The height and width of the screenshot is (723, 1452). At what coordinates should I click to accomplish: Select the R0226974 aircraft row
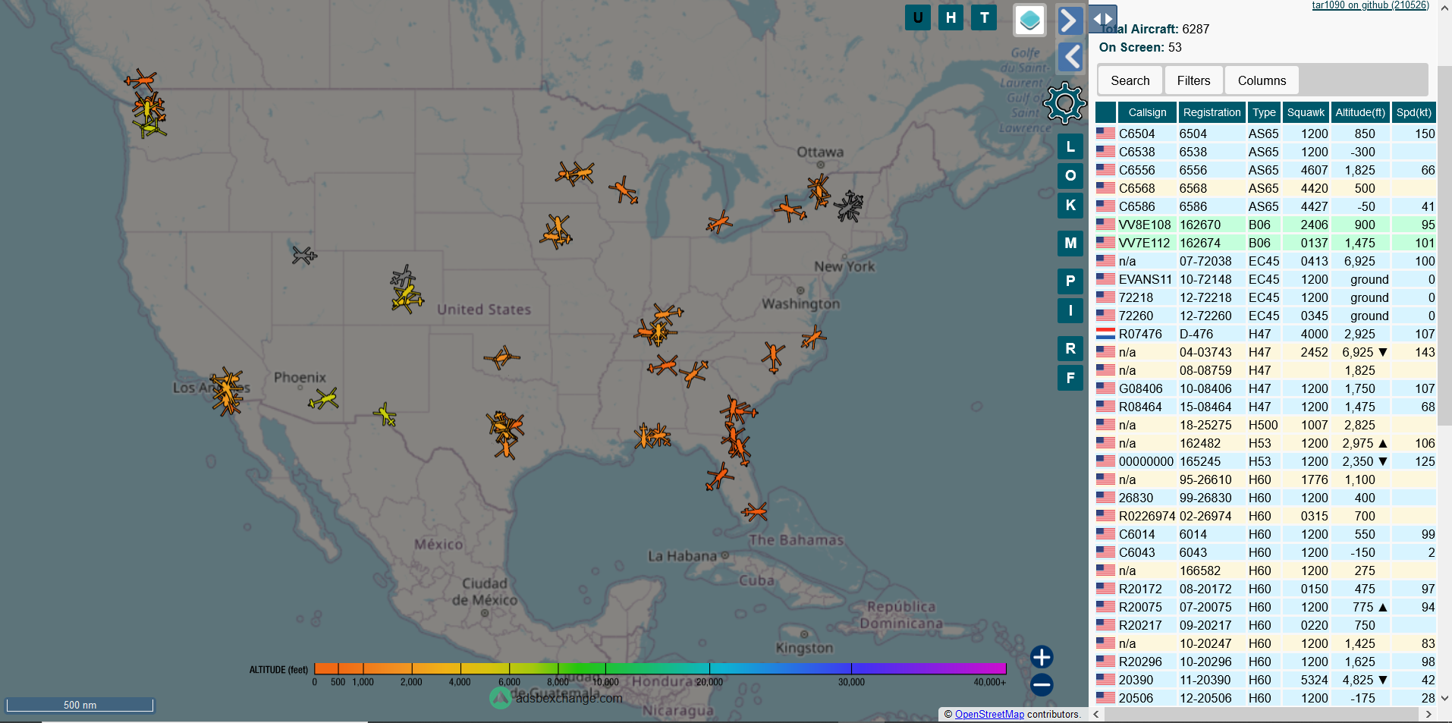tap(1265, 516)
